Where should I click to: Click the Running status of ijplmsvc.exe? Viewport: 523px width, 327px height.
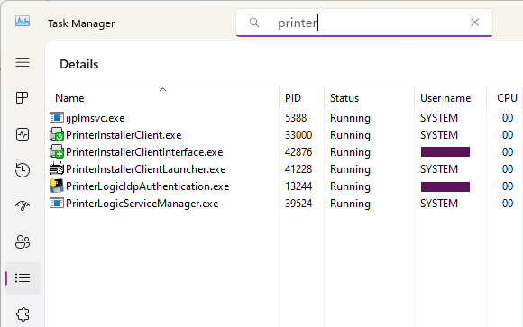pyautogui.click(x=350, y=118)
